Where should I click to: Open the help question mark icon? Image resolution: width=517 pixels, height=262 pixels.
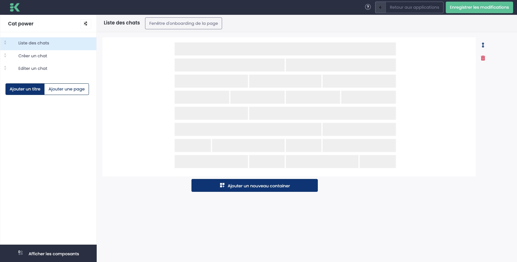pyautogui.click(x=368, y=7)
